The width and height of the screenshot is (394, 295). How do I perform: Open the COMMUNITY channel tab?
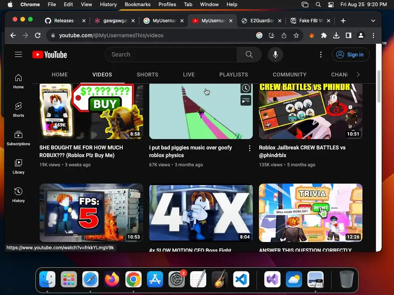[x=289, y=75]
